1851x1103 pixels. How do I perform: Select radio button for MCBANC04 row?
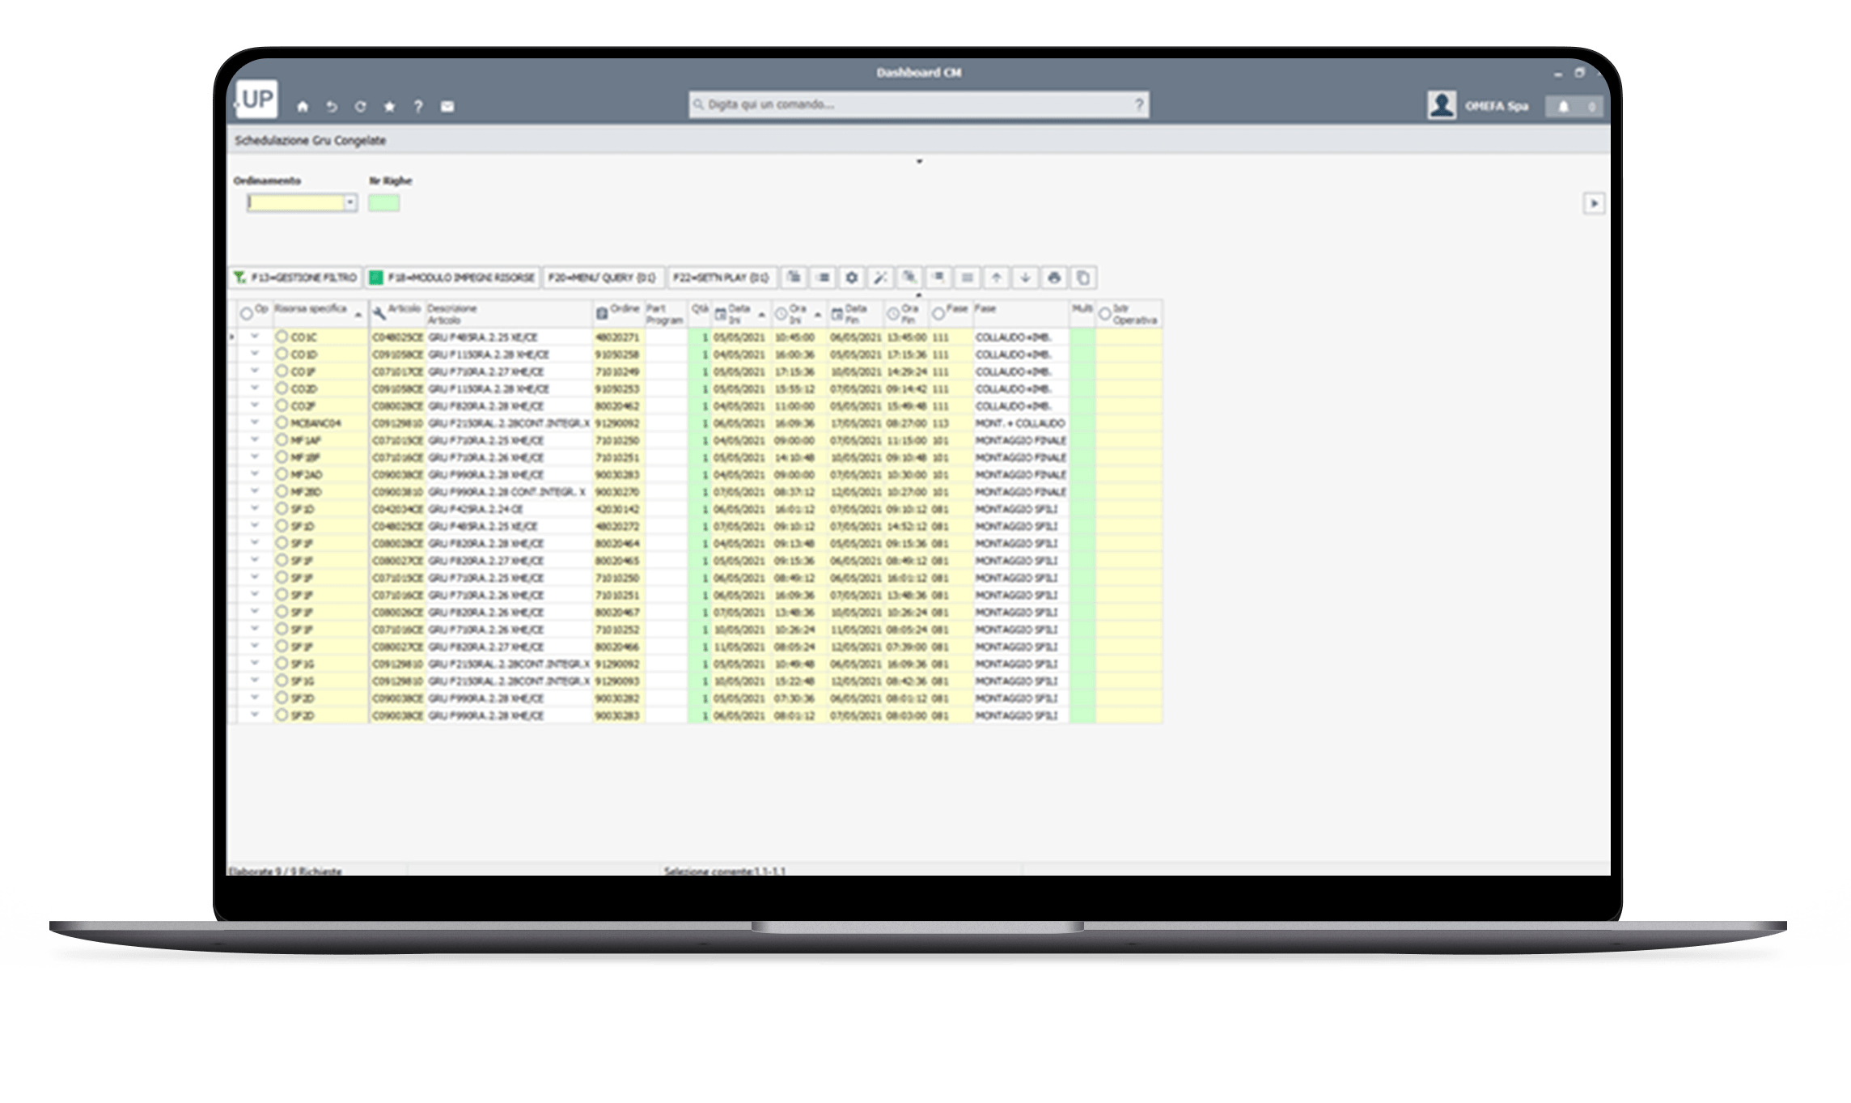pos(282,422)
